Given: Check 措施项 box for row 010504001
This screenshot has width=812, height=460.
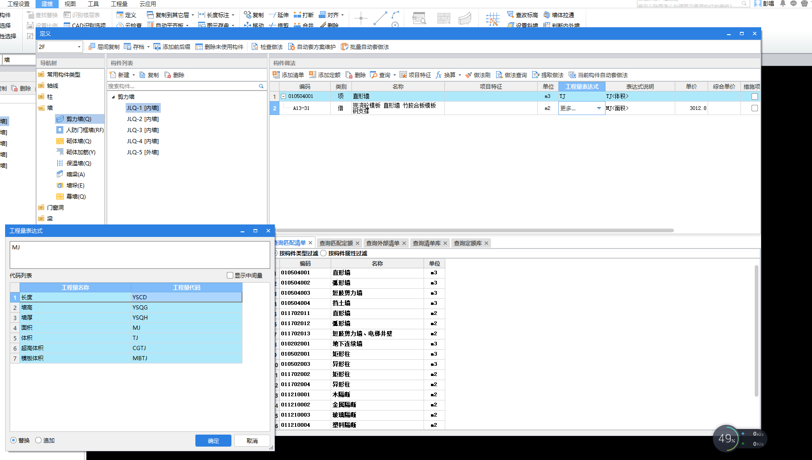Looking at the screenshot, I should click(754, 97).
